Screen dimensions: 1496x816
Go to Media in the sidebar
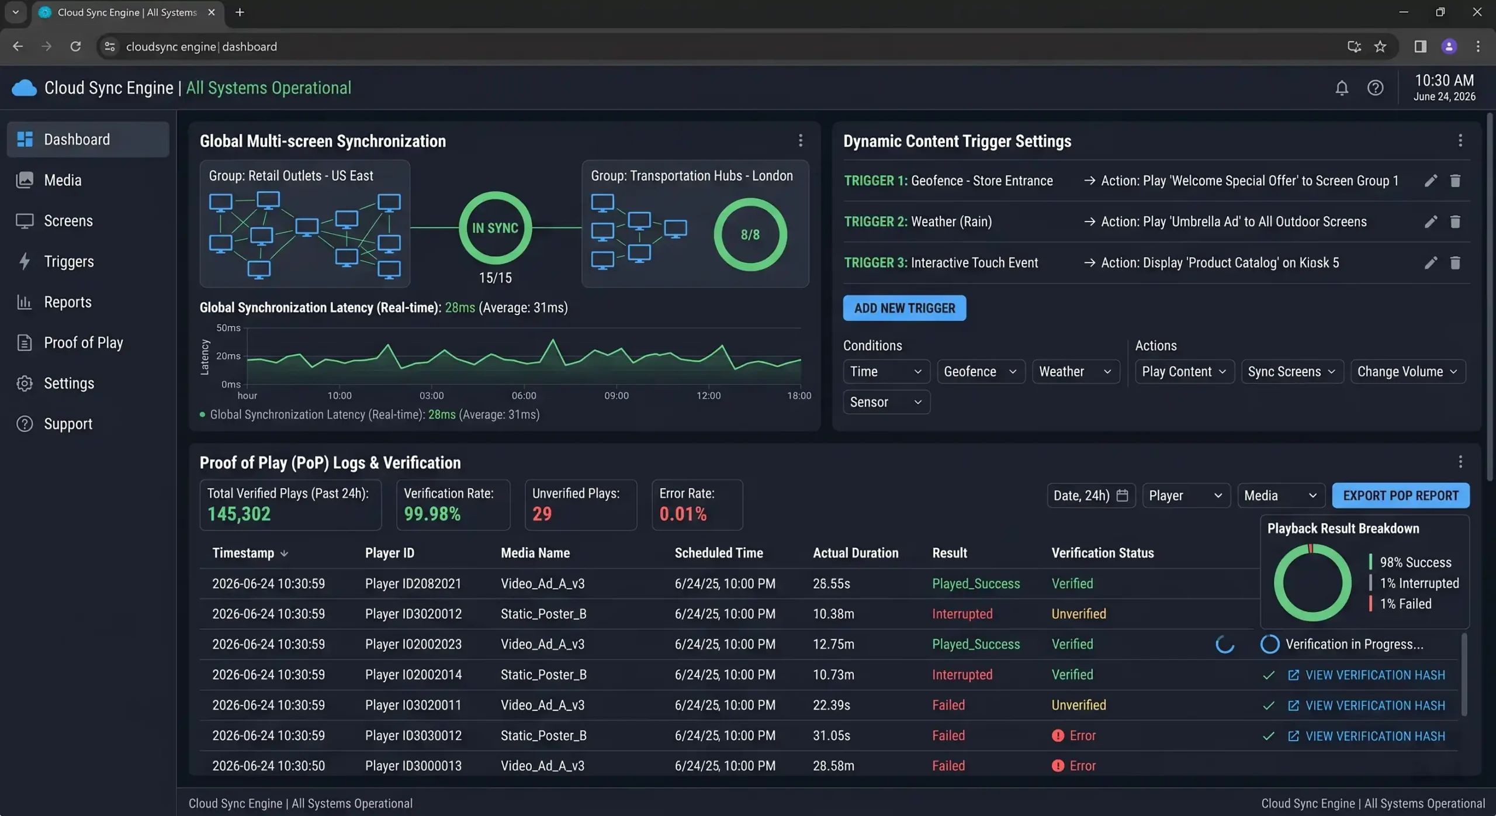(x=88, y=180)
